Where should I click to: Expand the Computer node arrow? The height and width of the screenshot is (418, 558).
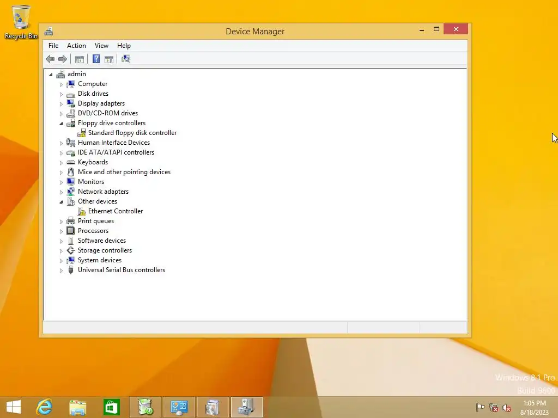click(x=61, y=84)
